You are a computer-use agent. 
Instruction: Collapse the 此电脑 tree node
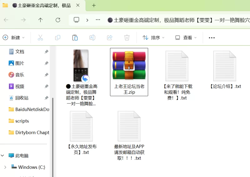(x=3, y=156)
